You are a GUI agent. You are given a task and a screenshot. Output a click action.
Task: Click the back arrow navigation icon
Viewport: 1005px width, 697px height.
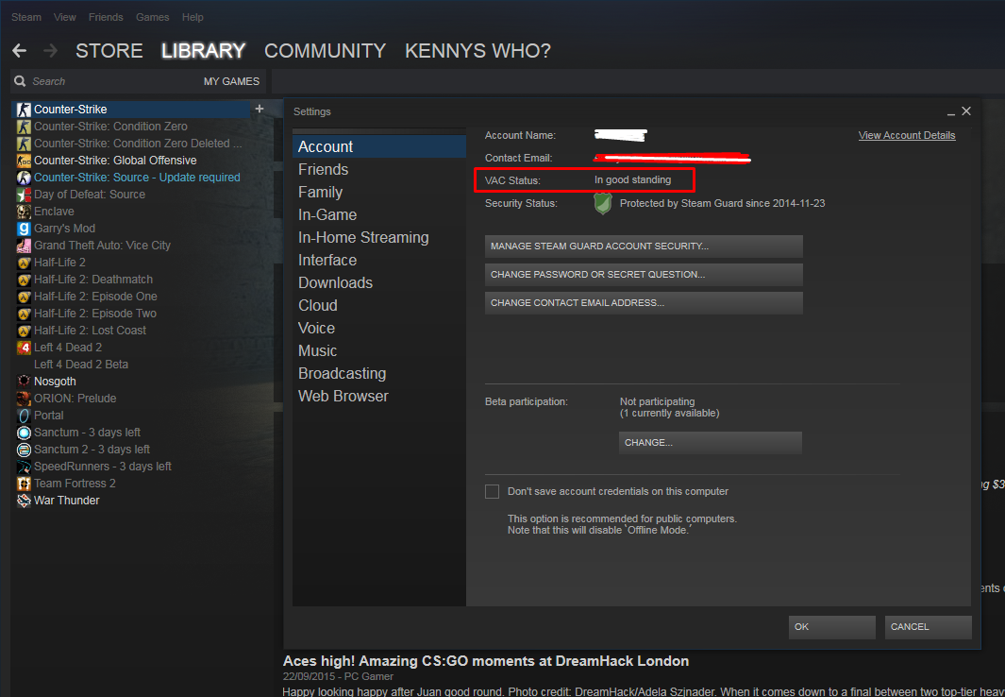[19, 51]
